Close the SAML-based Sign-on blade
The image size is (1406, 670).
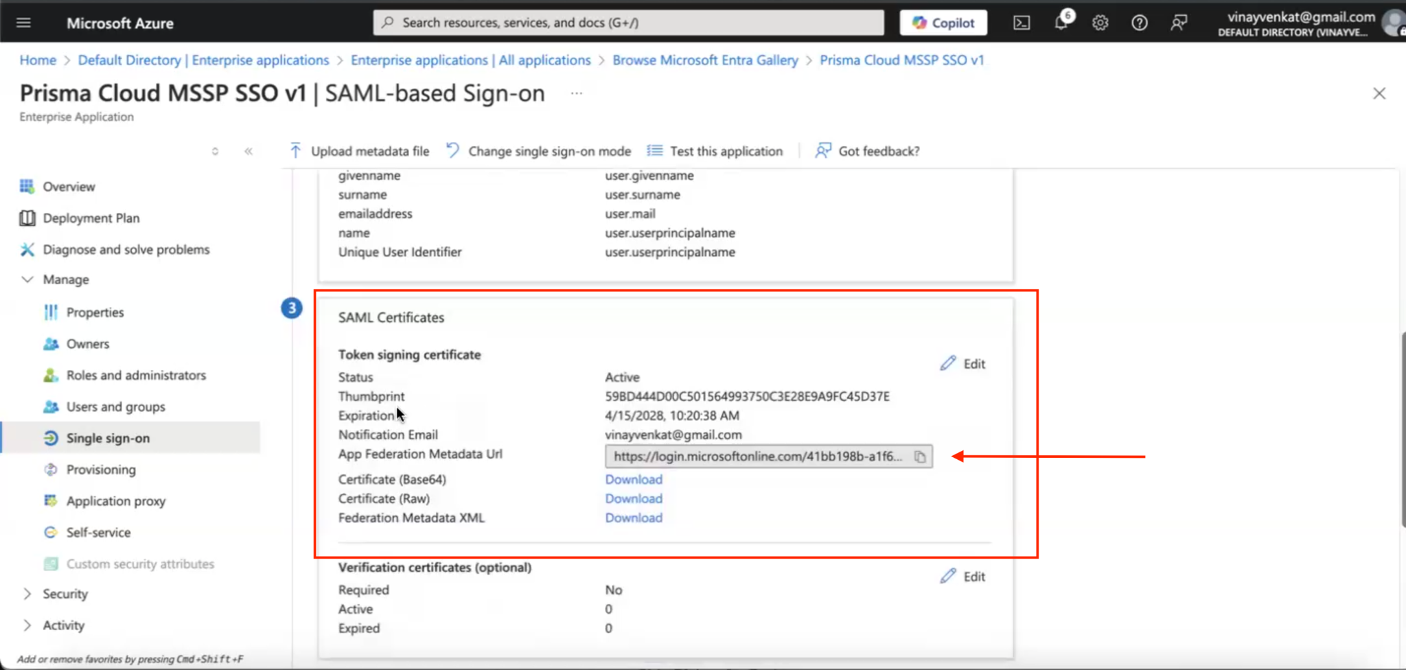coord(1379,93)
